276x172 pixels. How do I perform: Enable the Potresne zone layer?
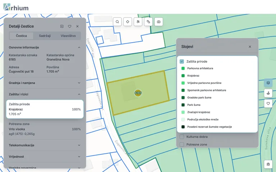pyautogui.click(x=181, y=144)
